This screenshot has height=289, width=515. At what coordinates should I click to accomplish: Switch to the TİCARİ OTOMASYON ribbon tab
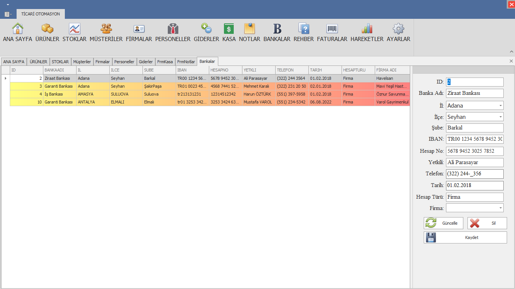click(41, 14)
